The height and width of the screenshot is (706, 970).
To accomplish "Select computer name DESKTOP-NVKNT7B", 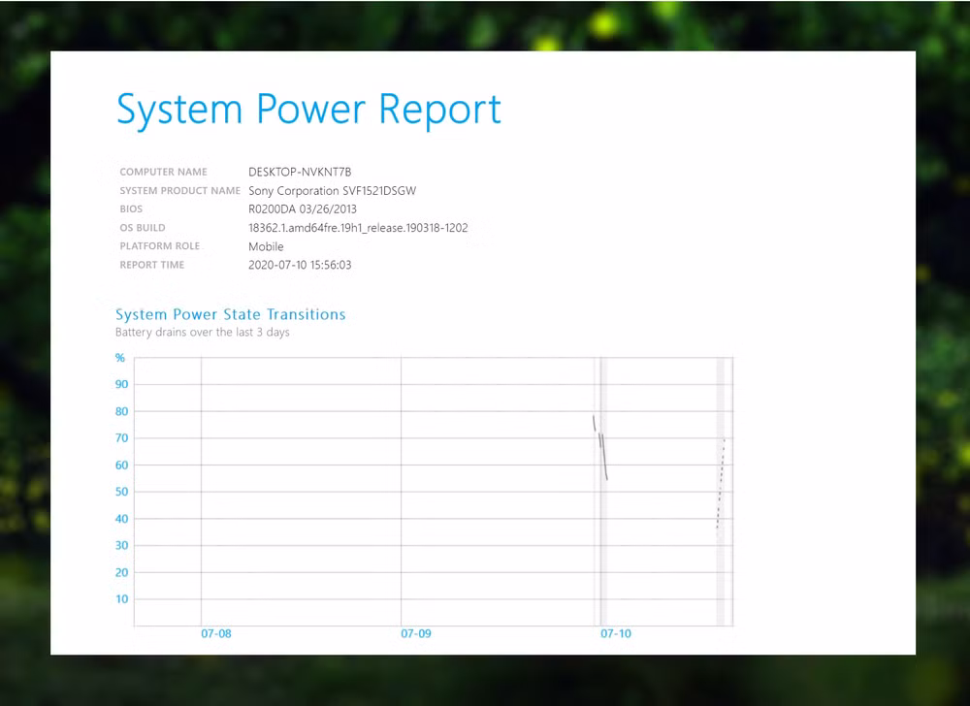I will click(300, 172).
